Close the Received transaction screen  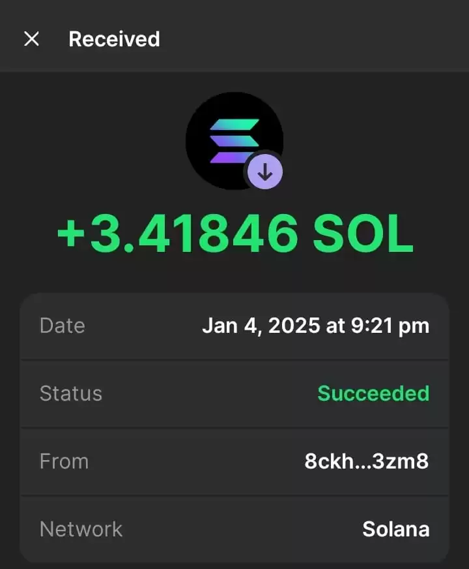coord(31,39)
